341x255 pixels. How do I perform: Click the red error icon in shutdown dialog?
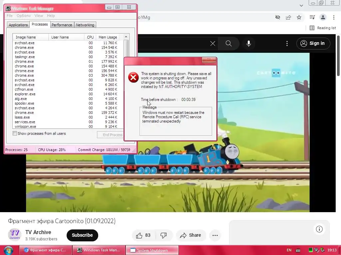[x=133, y=77]
